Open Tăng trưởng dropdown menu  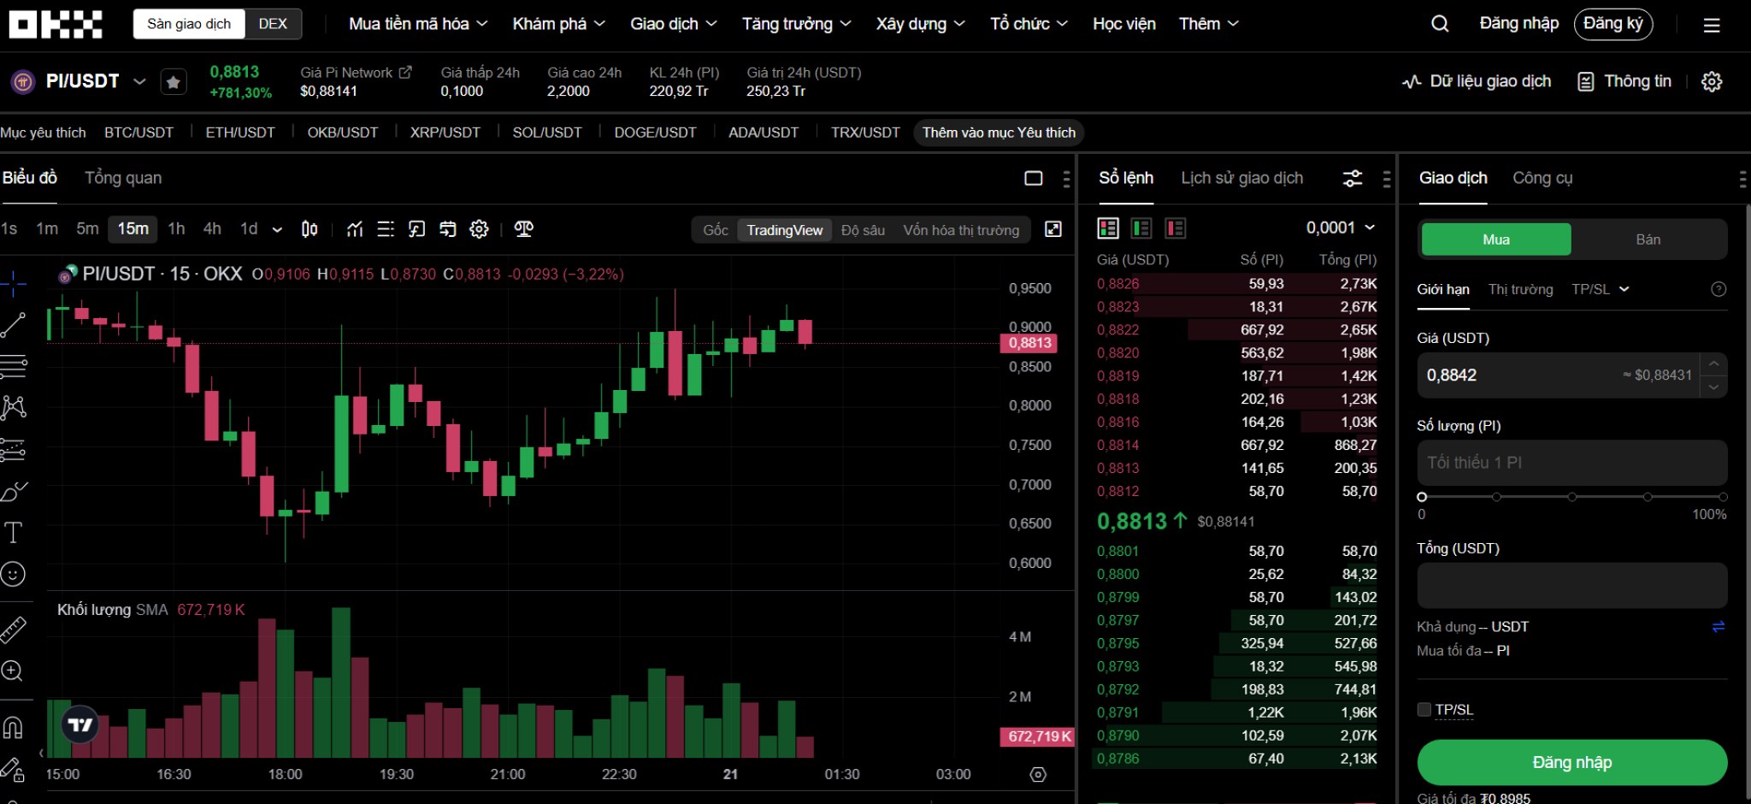(x=796, y=24)
